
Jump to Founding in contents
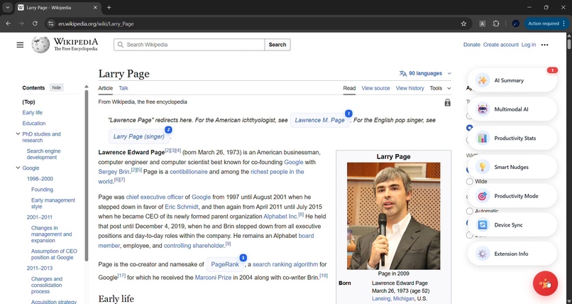(42, 190)
